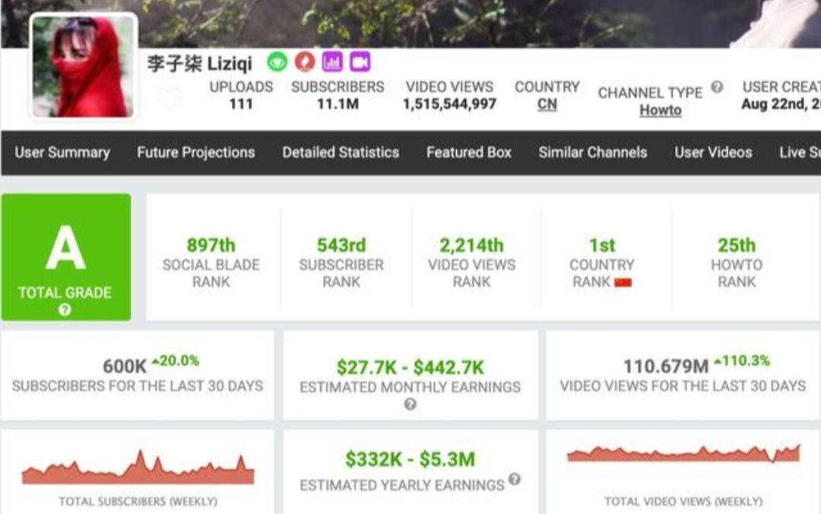Click the 20.0% subscriber growth indicator
The height and width of the screenshot is (514, 821).
[176, 360]
